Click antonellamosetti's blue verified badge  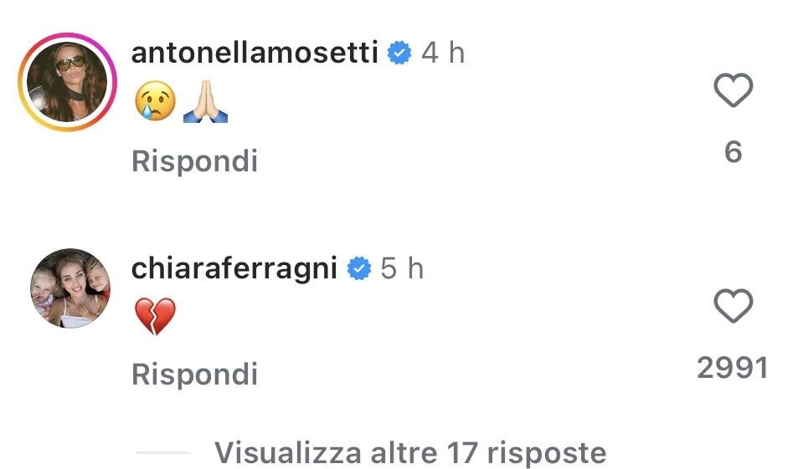401,54
